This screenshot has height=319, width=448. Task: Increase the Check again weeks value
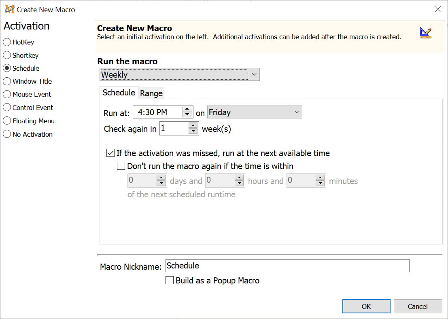(x=193, y=126)
